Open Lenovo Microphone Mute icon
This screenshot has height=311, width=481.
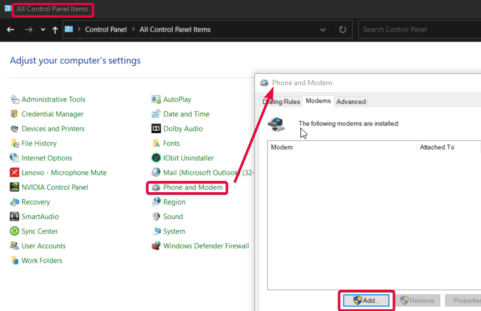14,173
